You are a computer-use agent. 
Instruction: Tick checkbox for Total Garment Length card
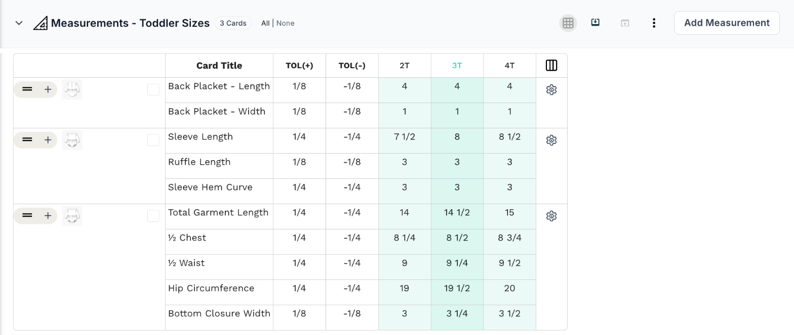(x=153, y=216)
